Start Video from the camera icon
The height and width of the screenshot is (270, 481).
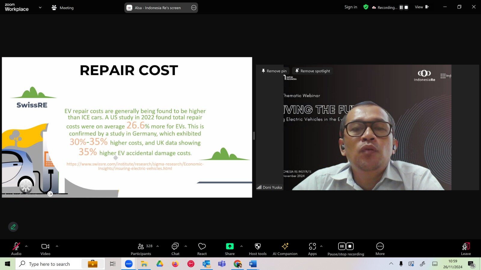tap(45, 246)
